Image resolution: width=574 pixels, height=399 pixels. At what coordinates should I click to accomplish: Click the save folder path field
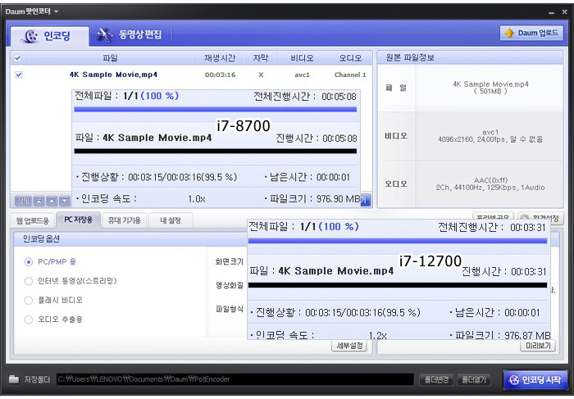click(234, 379)
